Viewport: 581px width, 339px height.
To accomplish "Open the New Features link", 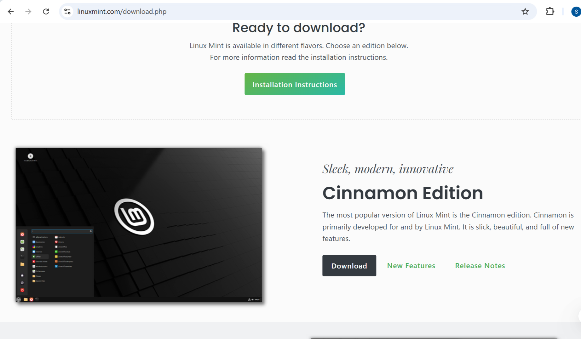I will point(411,266).
